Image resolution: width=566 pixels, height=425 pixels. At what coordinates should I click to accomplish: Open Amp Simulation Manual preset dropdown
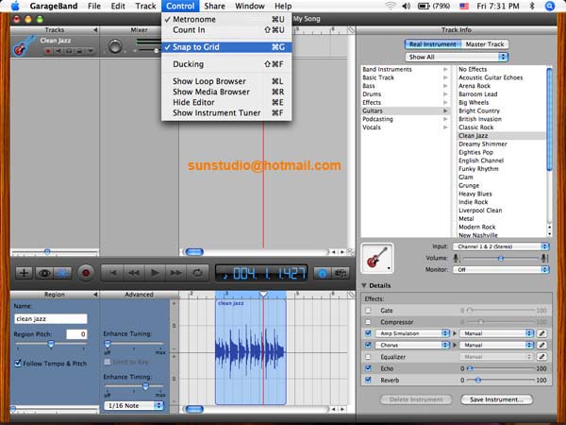click(x=496, y=333)
